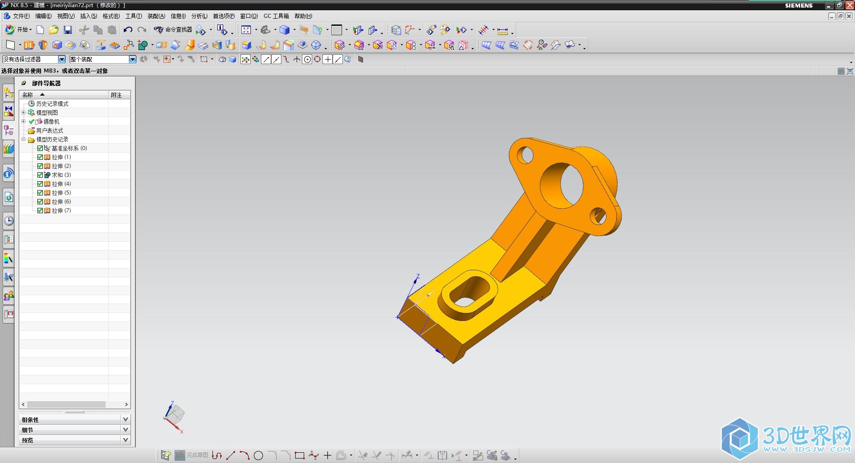Select the Line sketch tool
Screen dimensions: 855x463
click(x=231, y=455)
